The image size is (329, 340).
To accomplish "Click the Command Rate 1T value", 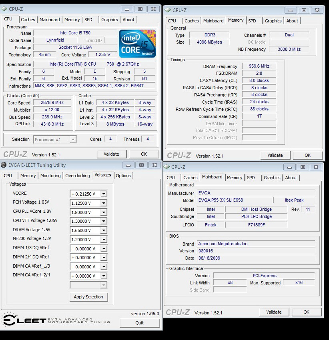I will [x=259, y=116].
